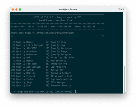This screenshot has height=107, width=136.
Task: Click the 'Nhap lua chon cua ban' prompt
Action: coord(31,92)
